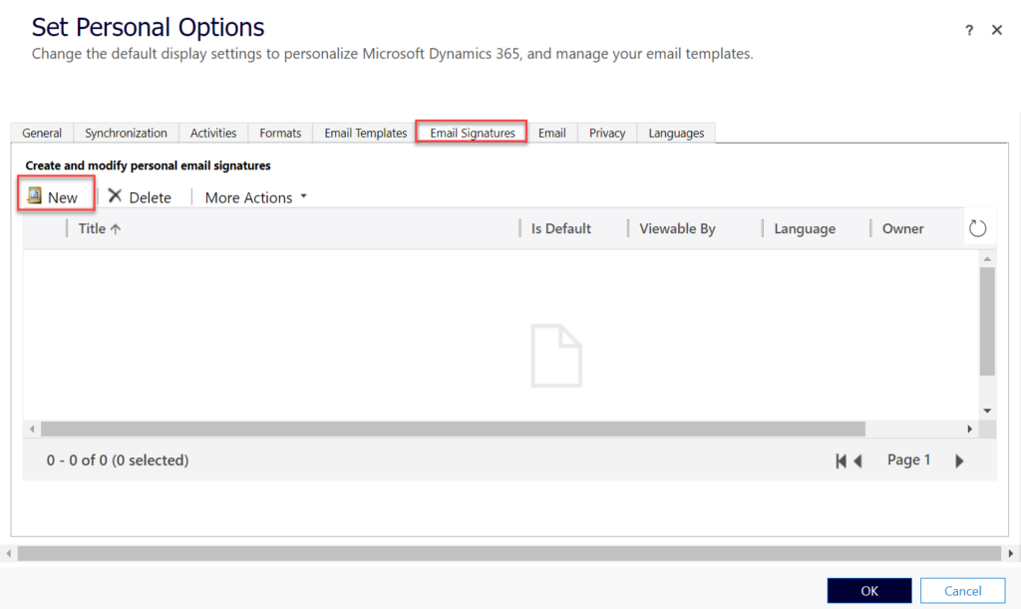Go to the previous page arrow
Viewport: 1021px width, 609px height.
pyautogui.click(x=857, y=460)
